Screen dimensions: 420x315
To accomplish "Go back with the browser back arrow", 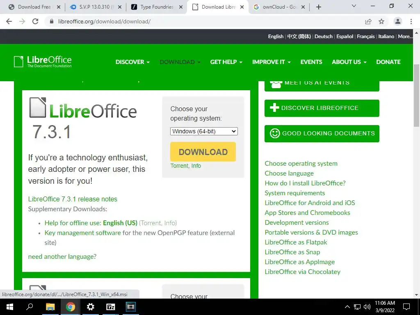I will (9, 21).
